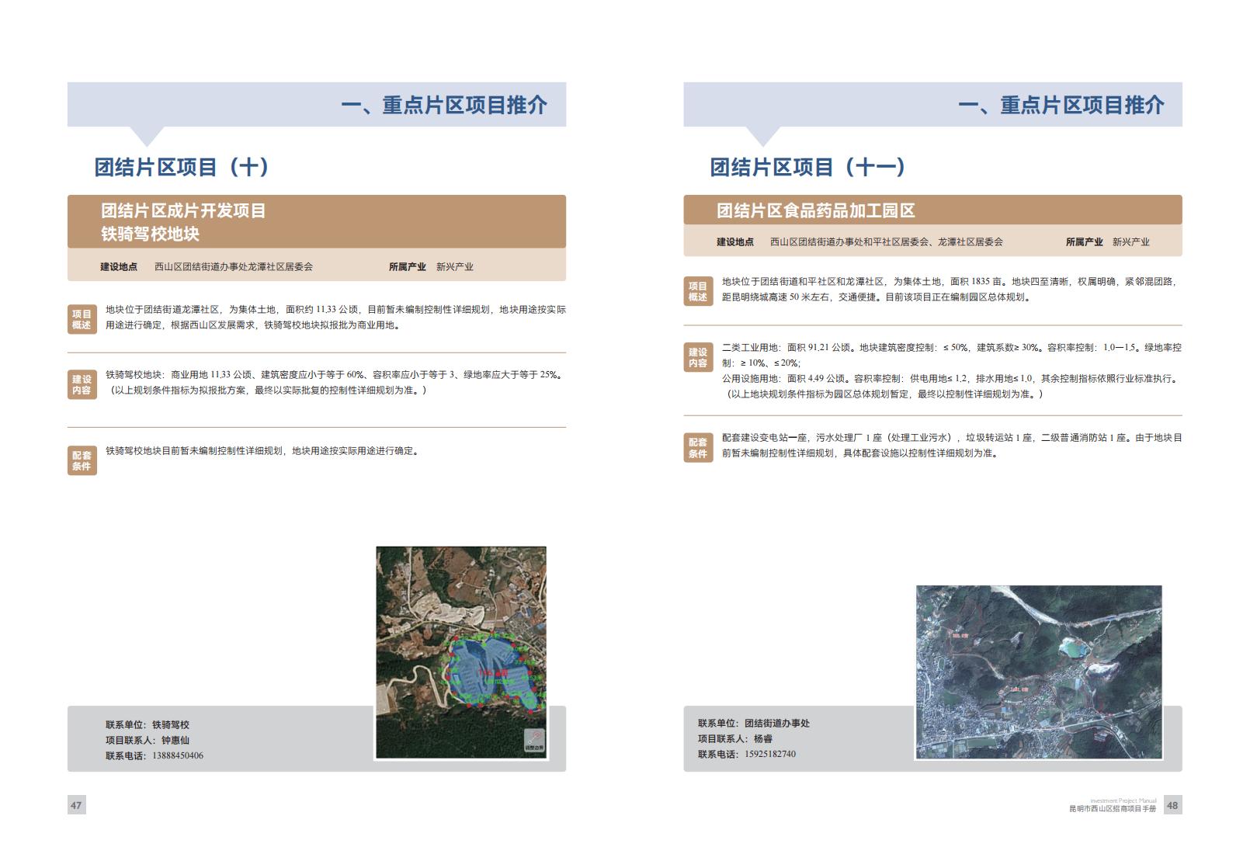
Task: Click the line starting 地块位于团结街道和平社区
Action: click(x=952, y=281)
